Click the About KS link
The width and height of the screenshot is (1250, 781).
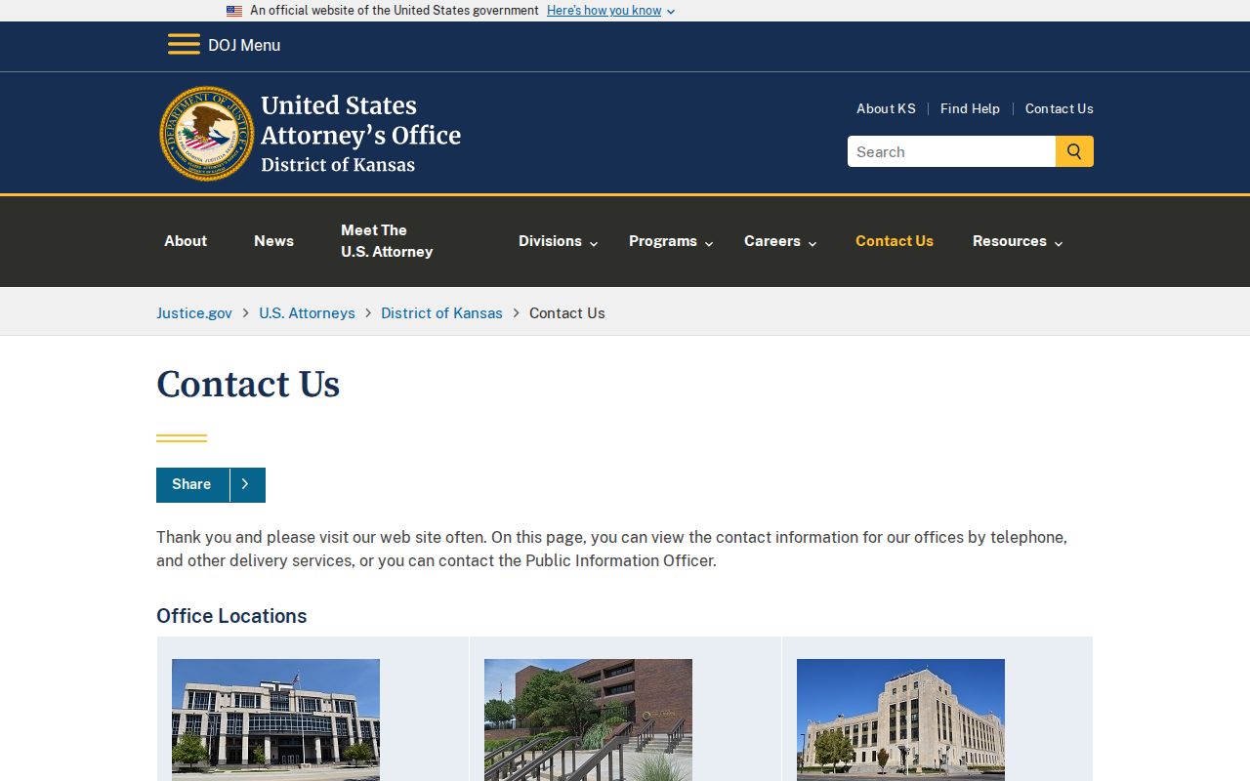click(886, 108)
